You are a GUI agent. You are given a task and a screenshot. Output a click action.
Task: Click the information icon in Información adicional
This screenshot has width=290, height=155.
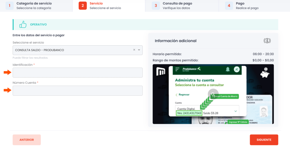267,41
